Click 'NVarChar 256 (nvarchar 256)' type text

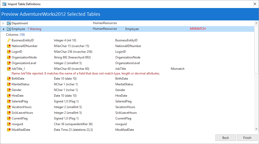click(73, 52)
